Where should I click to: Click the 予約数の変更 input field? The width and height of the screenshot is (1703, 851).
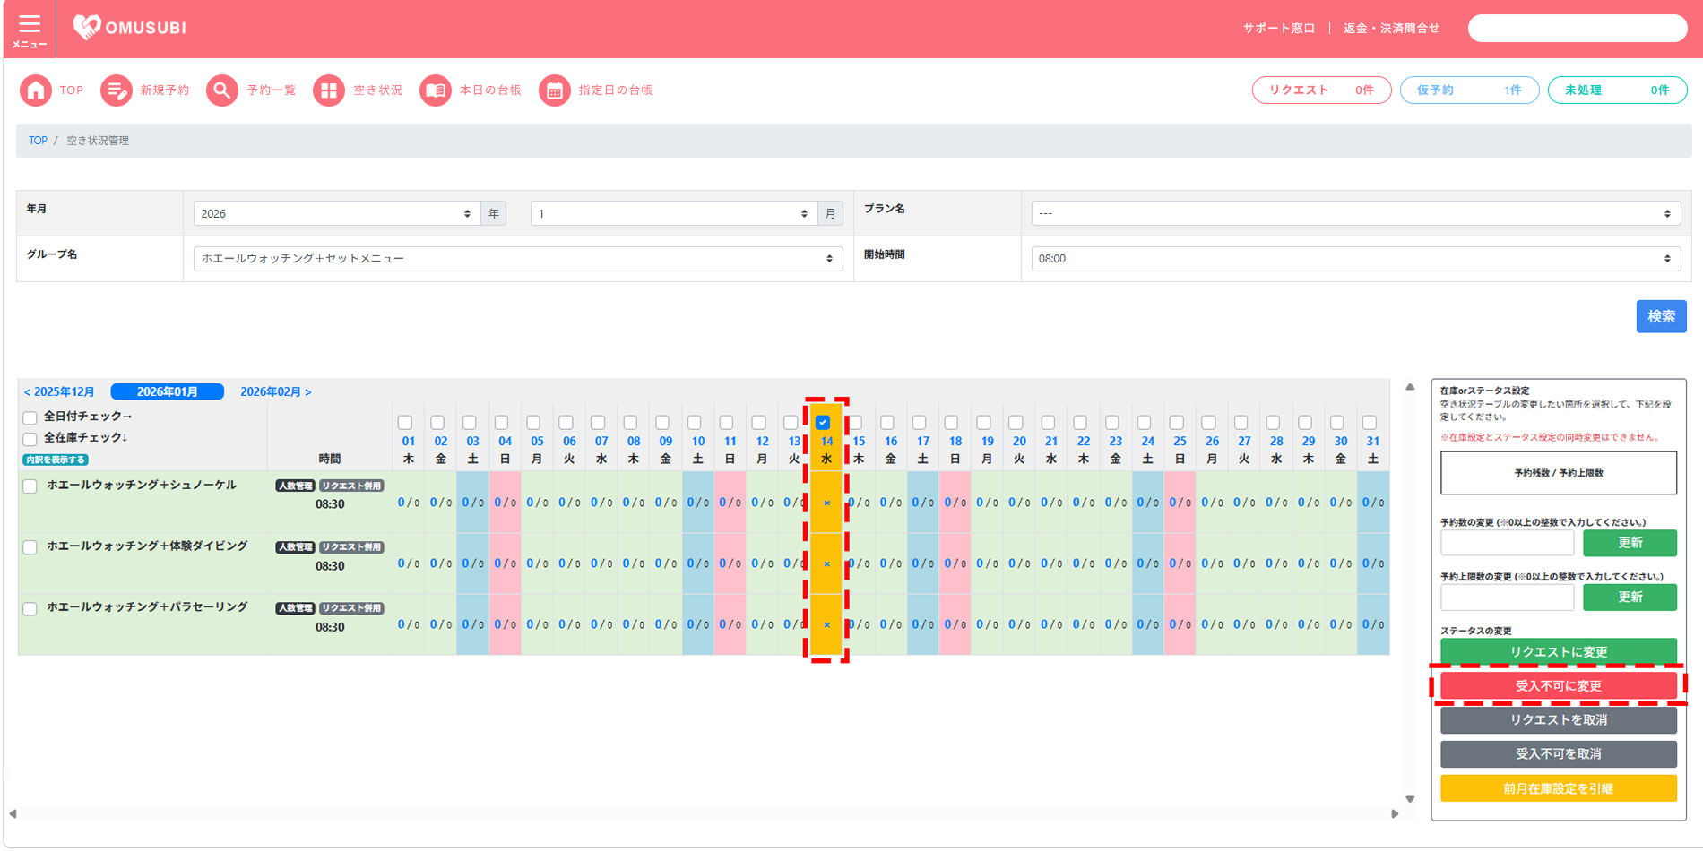tap(1508, 543)
